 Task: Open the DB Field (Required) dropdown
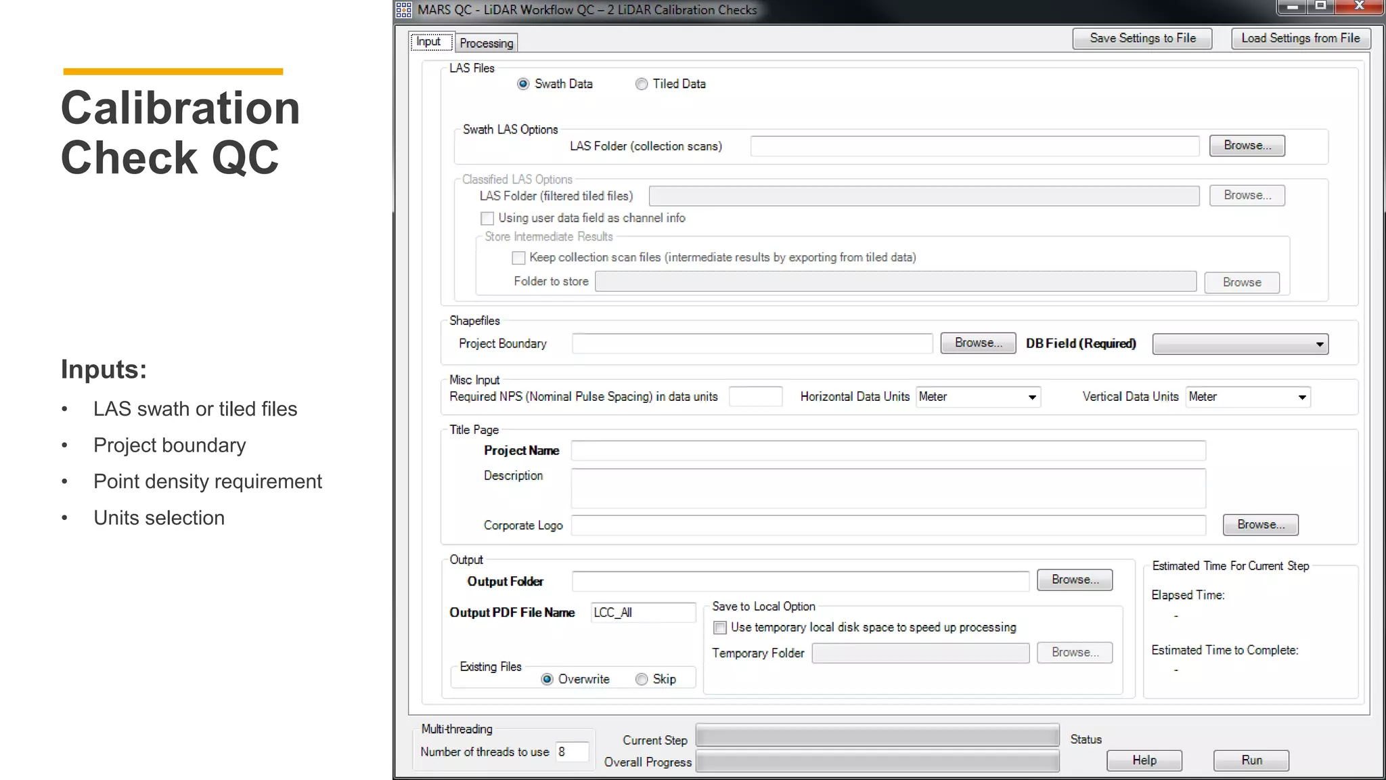1240,344
